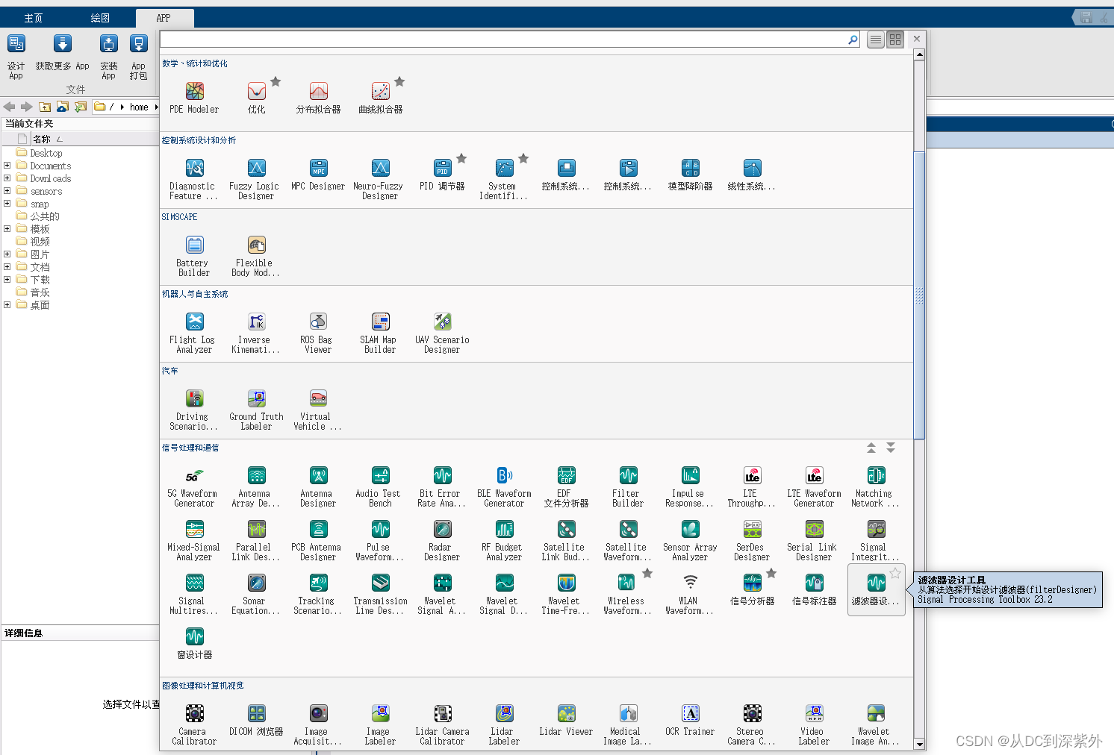
Task: Select the APP tab
Action: pyautogui.click(x=164, y=18)
